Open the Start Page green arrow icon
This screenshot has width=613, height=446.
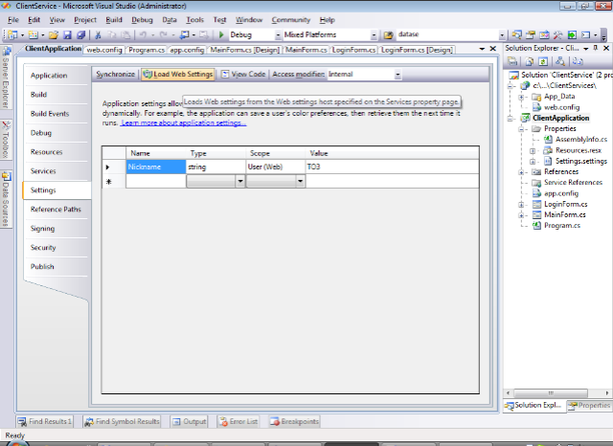pos(572,35)
